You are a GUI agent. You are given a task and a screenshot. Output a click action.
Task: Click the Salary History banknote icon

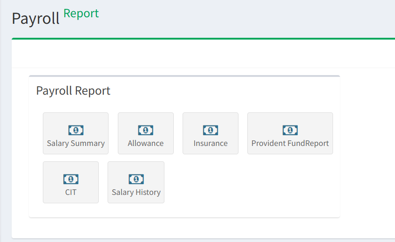click(x=136, y=179)
